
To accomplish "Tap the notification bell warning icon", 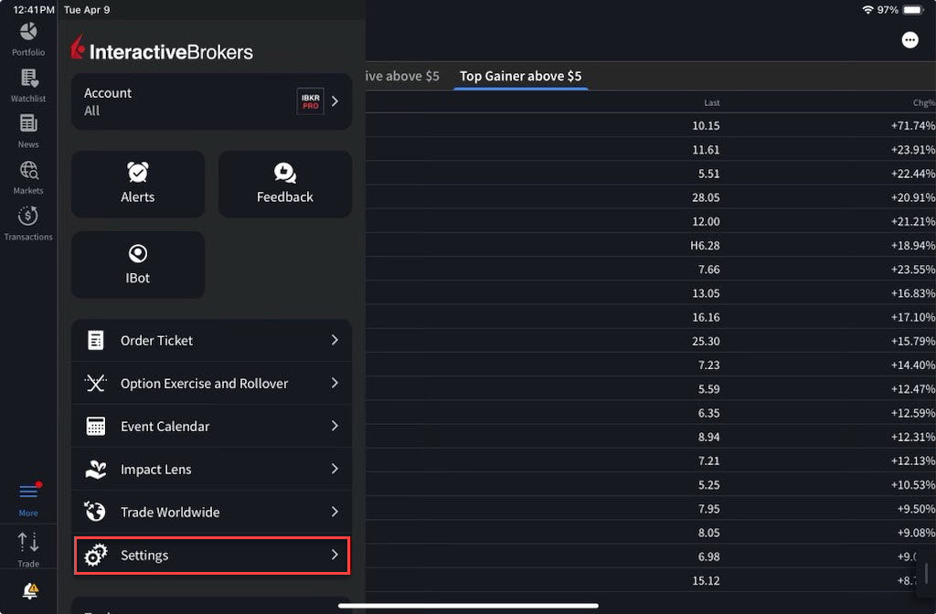I will [30, 591].
